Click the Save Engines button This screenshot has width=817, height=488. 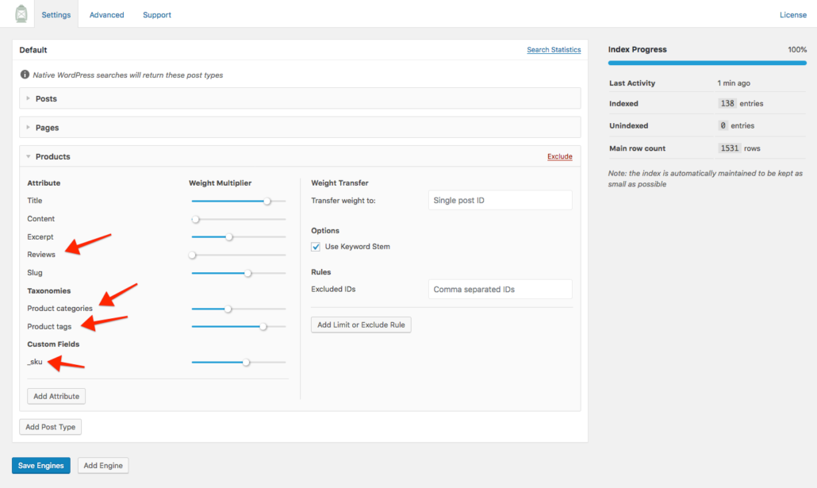(40, 465)
